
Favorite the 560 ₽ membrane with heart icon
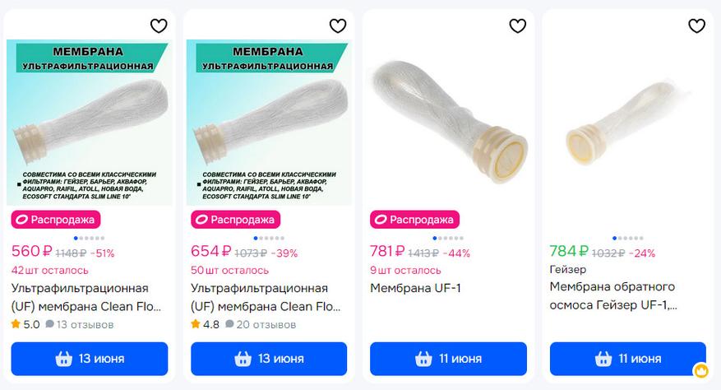click(x=159, y=26)
